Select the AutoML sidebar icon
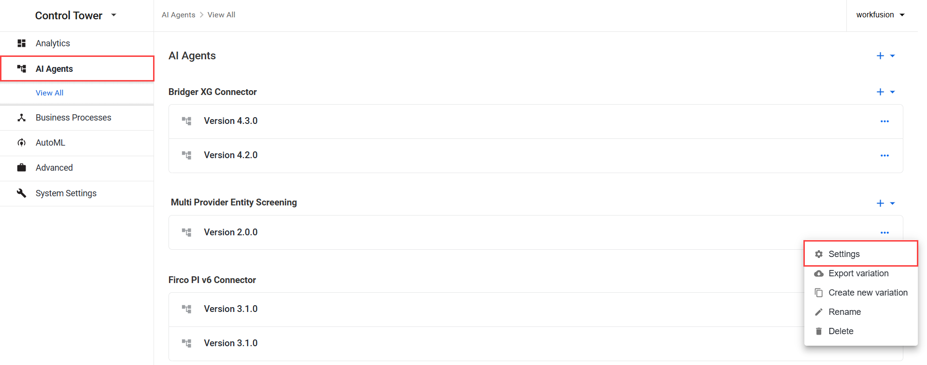The width and height of the screenshot is (927, 365). point(21,143)
